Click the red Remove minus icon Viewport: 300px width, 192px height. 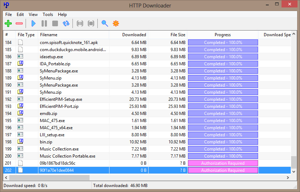point(19,23)
